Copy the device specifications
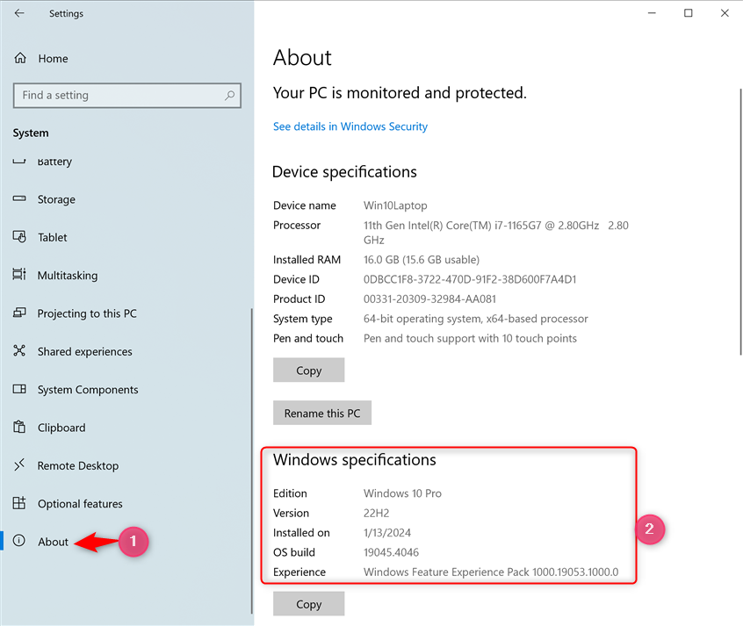743x626 pixels. click(x=308, y=371)
